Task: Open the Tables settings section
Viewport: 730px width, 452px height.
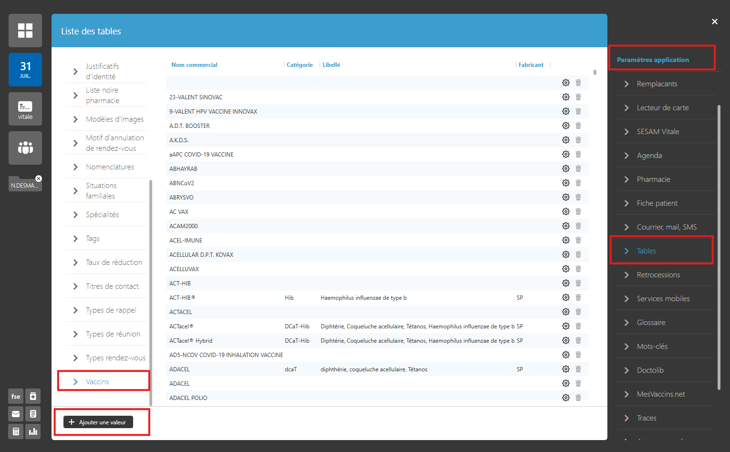Action: (x=646, y=251)
